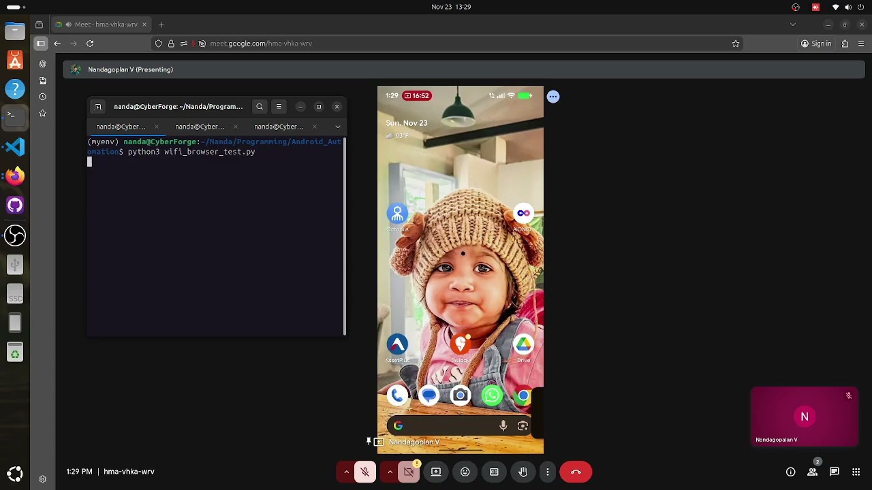Launch Visual Studio Code from dock
The image size is (872, 490).
pos(15,147)
